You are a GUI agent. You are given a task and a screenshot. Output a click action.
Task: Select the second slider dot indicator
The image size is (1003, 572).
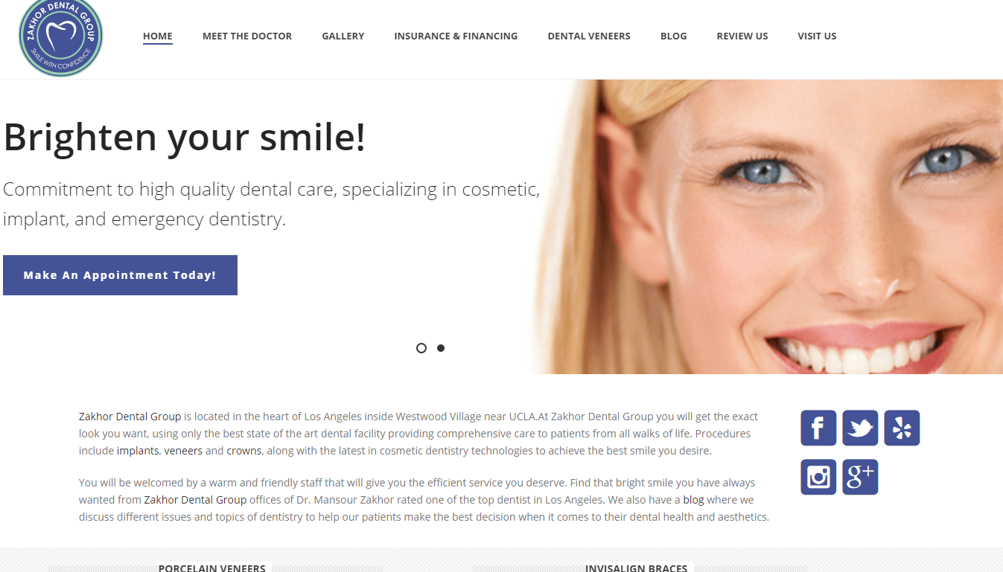(441, 348)
